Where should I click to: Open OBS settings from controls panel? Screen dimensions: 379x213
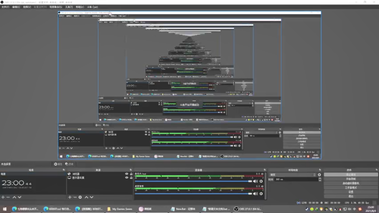[351, 192]
